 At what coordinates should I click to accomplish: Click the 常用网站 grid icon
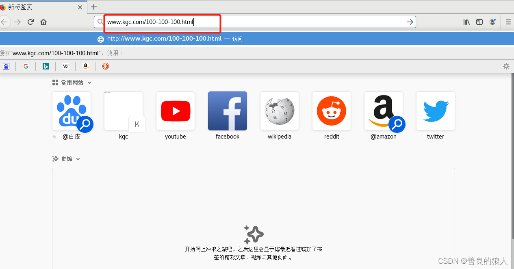point(55,82)
